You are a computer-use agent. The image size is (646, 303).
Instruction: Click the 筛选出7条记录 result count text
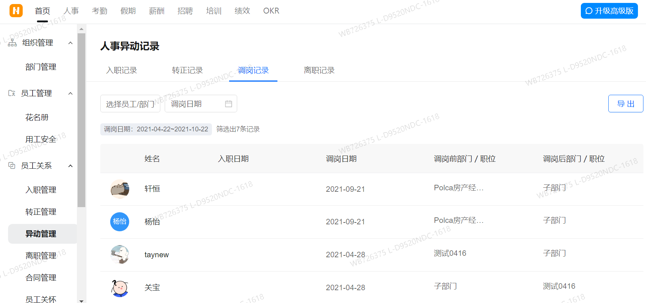pyautogui.click(x=238, y=129)
